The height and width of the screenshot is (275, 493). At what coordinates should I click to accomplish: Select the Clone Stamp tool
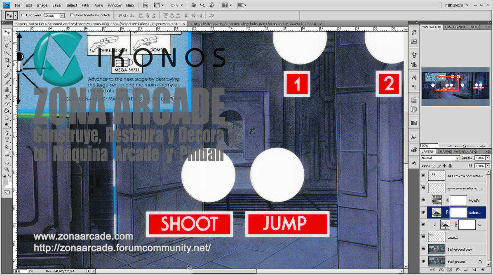7,89
